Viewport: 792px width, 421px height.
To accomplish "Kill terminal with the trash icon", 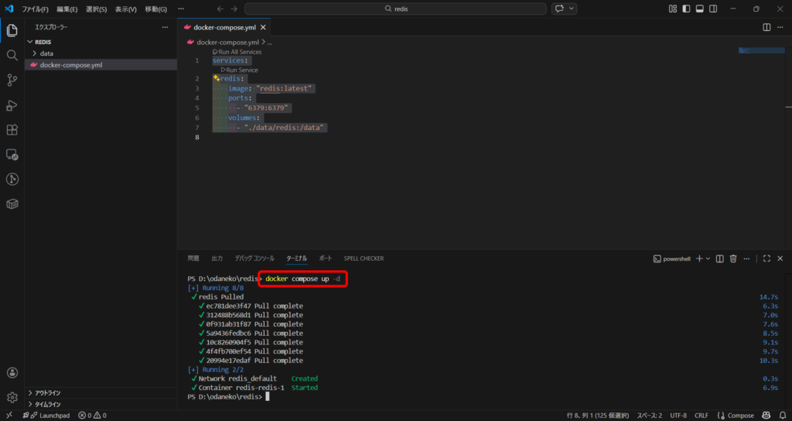I will tap(733, 258).
